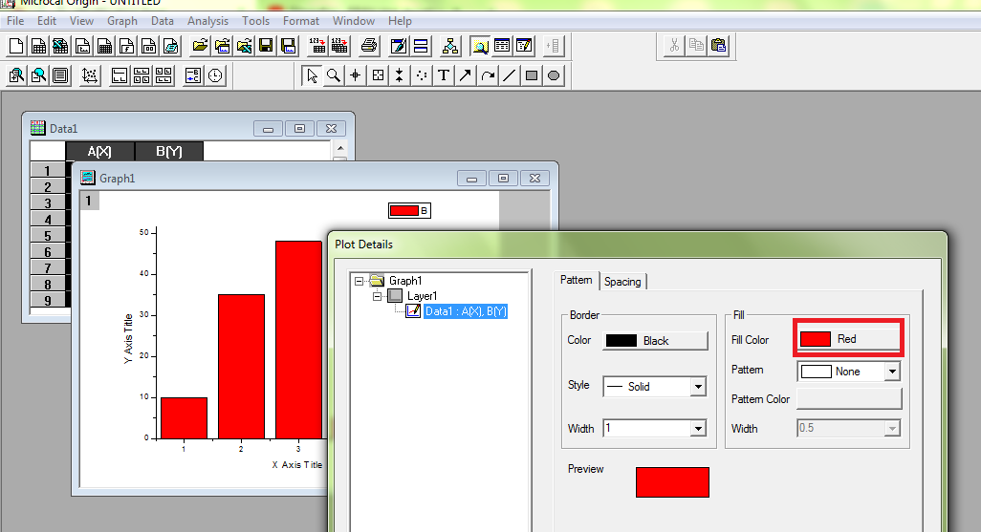Select the Zoom magnifier tool

(x=334, y=75)
